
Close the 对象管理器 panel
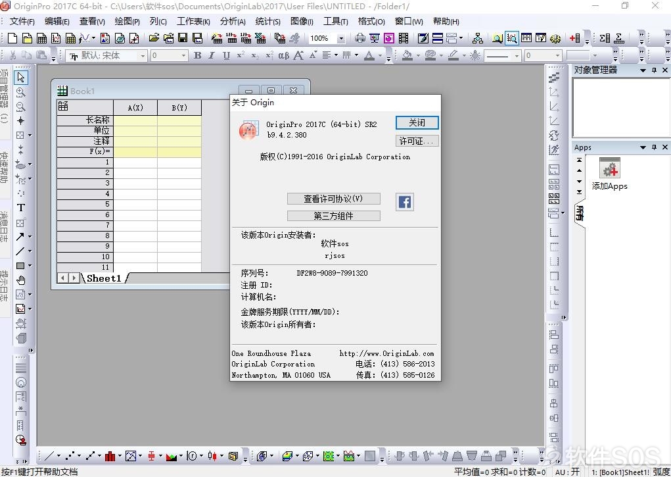click(x=665, y=70)
